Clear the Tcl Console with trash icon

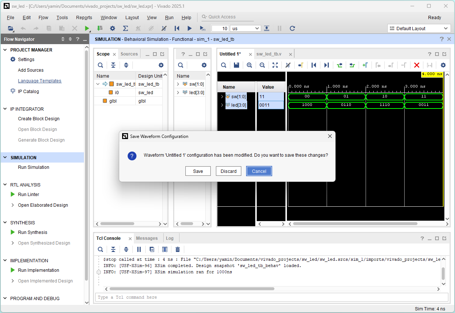[x=178, y=249]
